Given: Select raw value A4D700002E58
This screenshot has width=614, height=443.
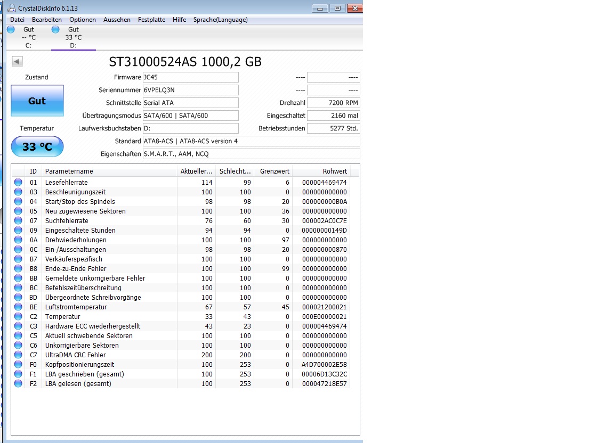Looking at the screenshot, I should pyautogui.click(x=324, y=364).
